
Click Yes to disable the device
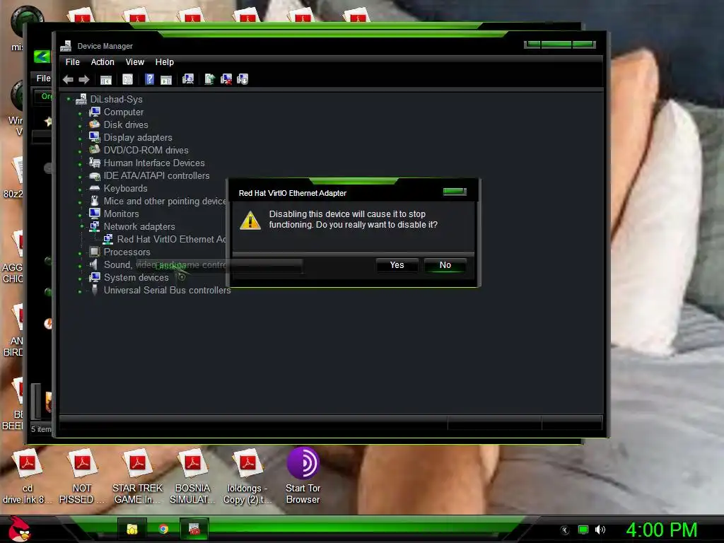[397, 265]
